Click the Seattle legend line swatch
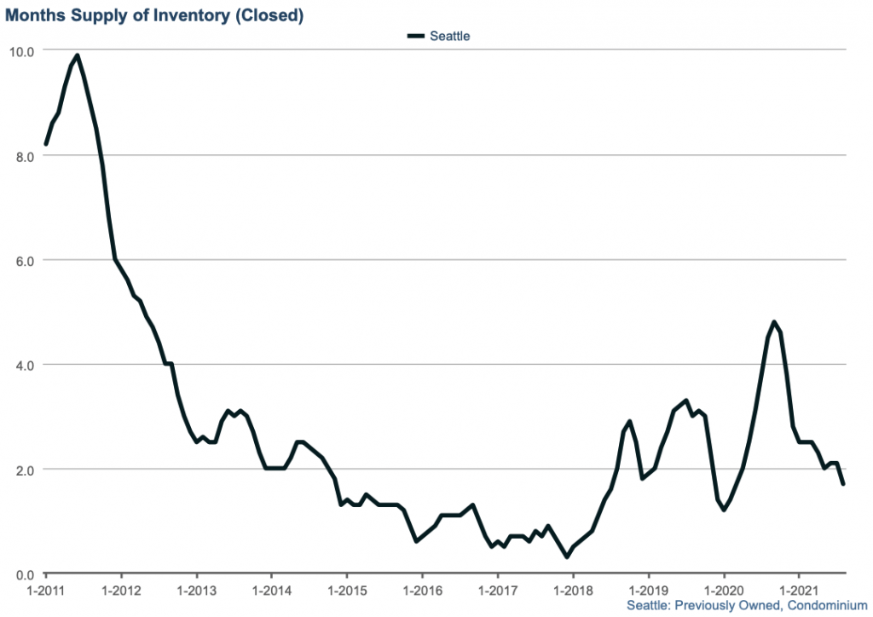Image resolution: width=873 pixels, height=617 pixels. [415, 37]
